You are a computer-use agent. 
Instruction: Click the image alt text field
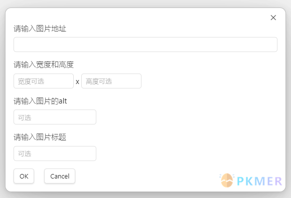pyautogui.click(x=55, y=117)
